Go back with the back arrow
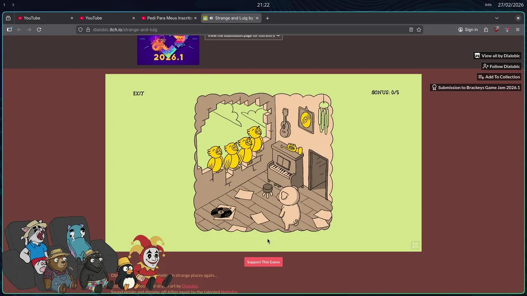This screenshot has width=527, height=296. [x=19, y=30]
